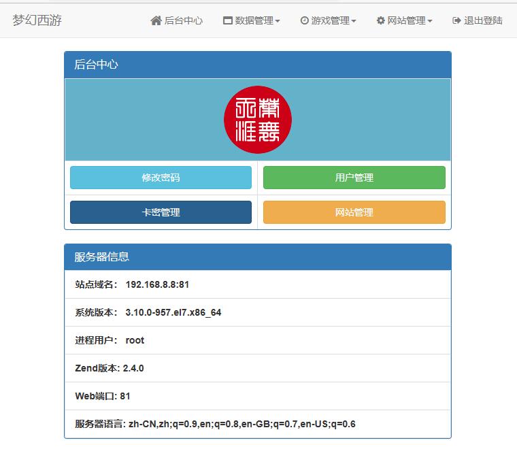
Task: Click the home icon beside 后台中心
Action: [x=156, y=20]
